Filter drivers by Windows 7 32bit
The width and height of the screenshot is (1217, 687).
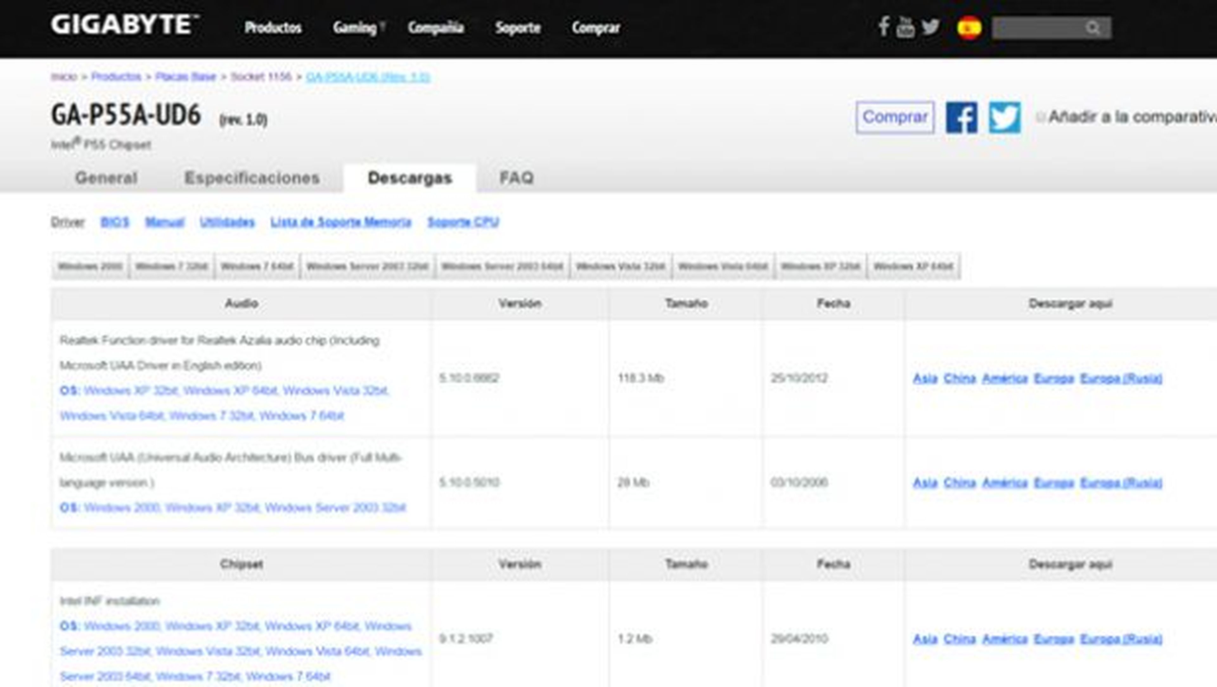pyautogui.click(x=171, y=266)
